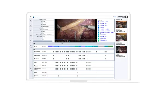Expand the Monopolar row chevron

pos(47,56)
